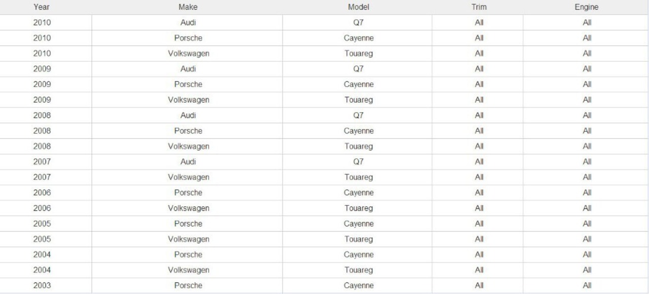Screen dimensions: 649x294
Task: Select Cayenne in the 2006 row
Action: click(x=358, y=193)
